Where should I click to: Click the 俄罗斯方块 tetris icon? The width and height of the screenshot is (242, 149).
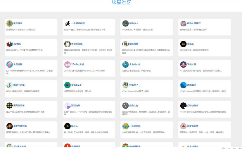tap(183, 126)
